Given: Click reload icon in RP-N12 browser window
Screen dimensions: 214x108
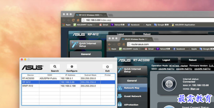Looking at the screenshot, I should click(73, 20).
